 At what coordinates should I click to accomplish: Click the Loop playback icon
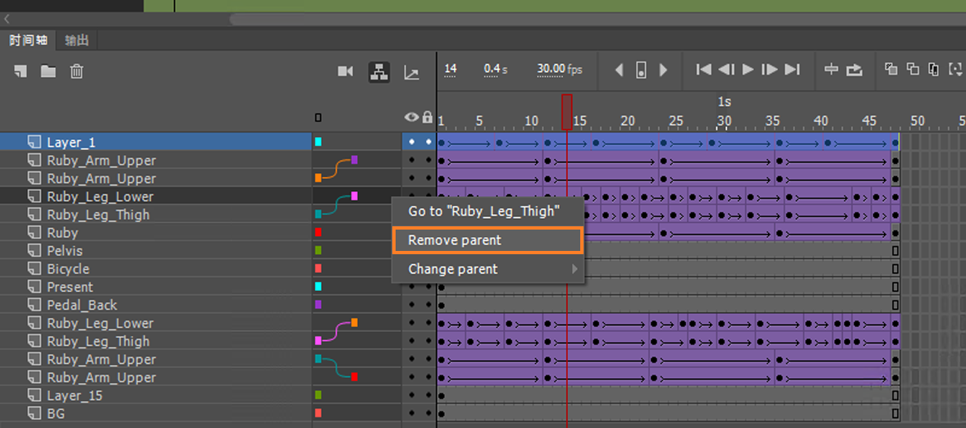click(x=854, y=70)
